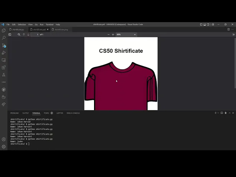Switch to the Jupyter panel tab

[60, 113]
